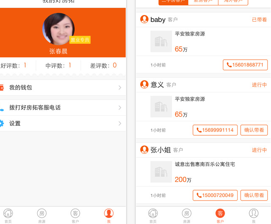Call baby at 15601868771
The image size is (271, 224).
(245, 65)
